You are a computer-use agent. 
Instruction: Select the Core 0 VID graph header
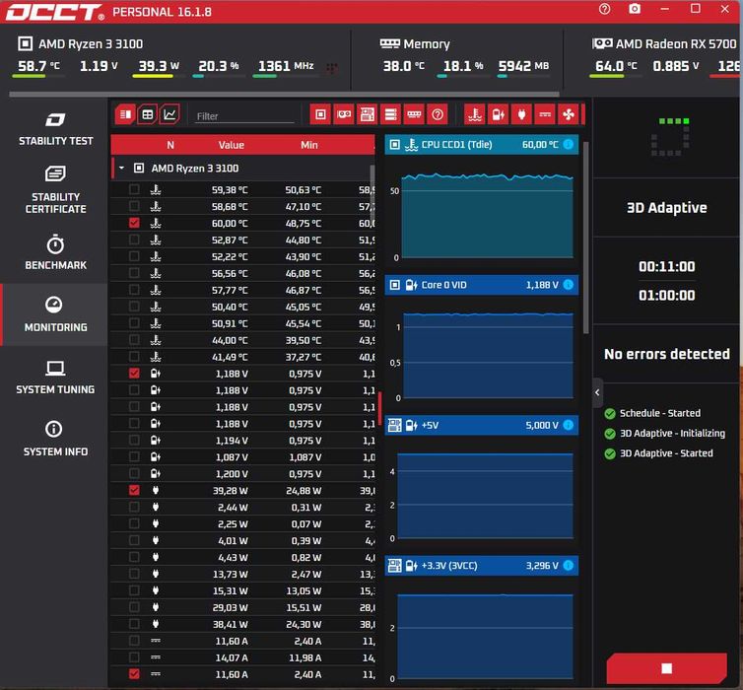pyautogui.click(x=482, y=285)
